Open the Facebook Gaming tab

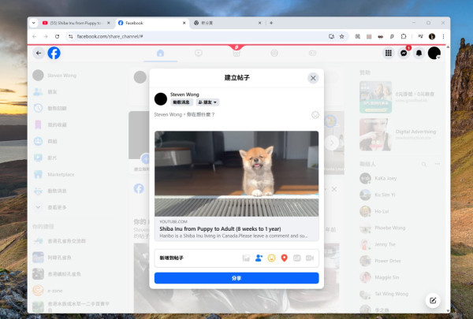pos(312,54)
